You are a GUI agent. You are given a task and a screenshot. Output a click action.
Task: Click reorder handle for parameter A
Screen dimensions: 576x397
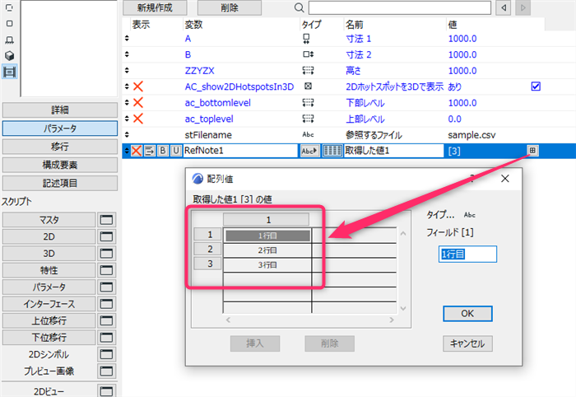tap(127, 38)
